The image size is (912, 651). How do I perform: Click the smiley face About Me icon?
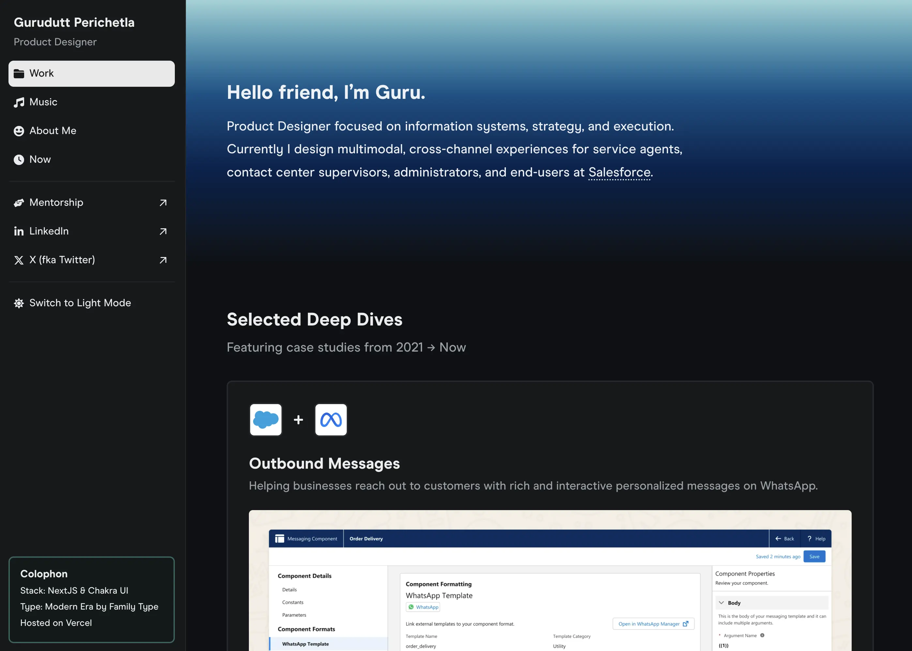click(x=19, y=131)
